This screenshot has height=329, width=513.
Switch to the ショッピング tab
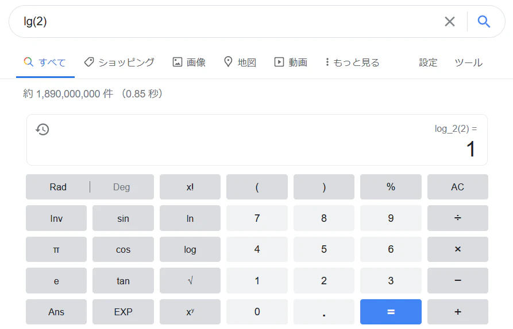119,62
